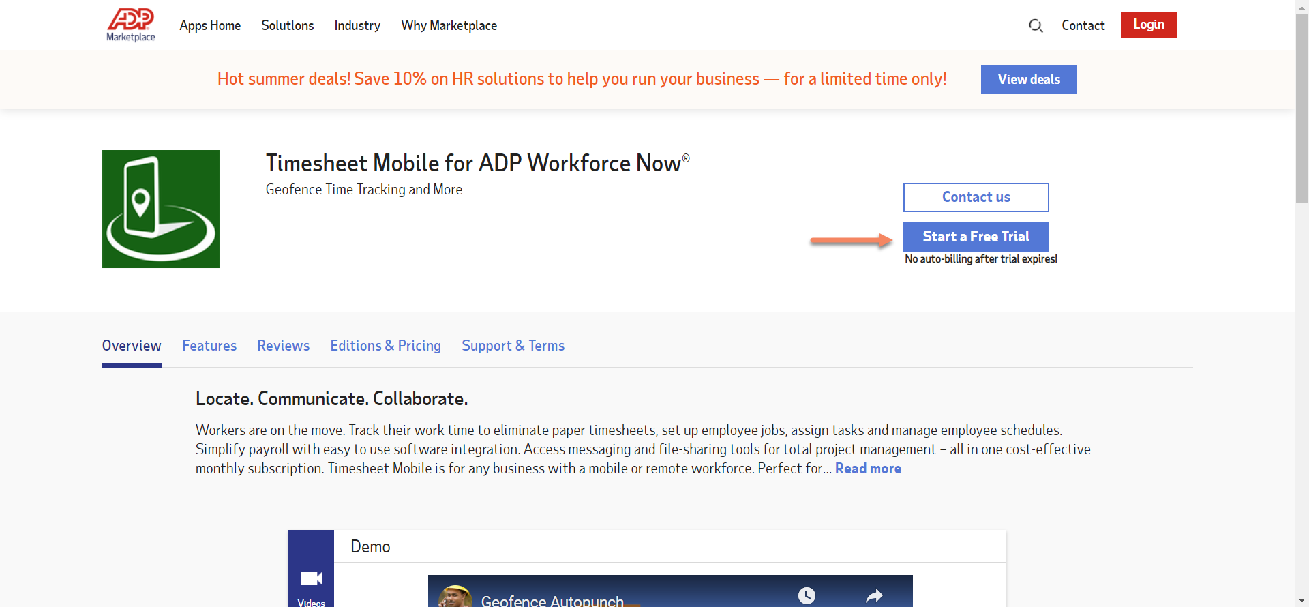
Task: Start a Free Trial button
Action: click(x=976, y=237)
